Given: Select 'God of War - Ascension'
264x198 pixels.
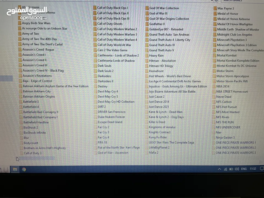Looking at the screenshot, I should tap(113, 153).
